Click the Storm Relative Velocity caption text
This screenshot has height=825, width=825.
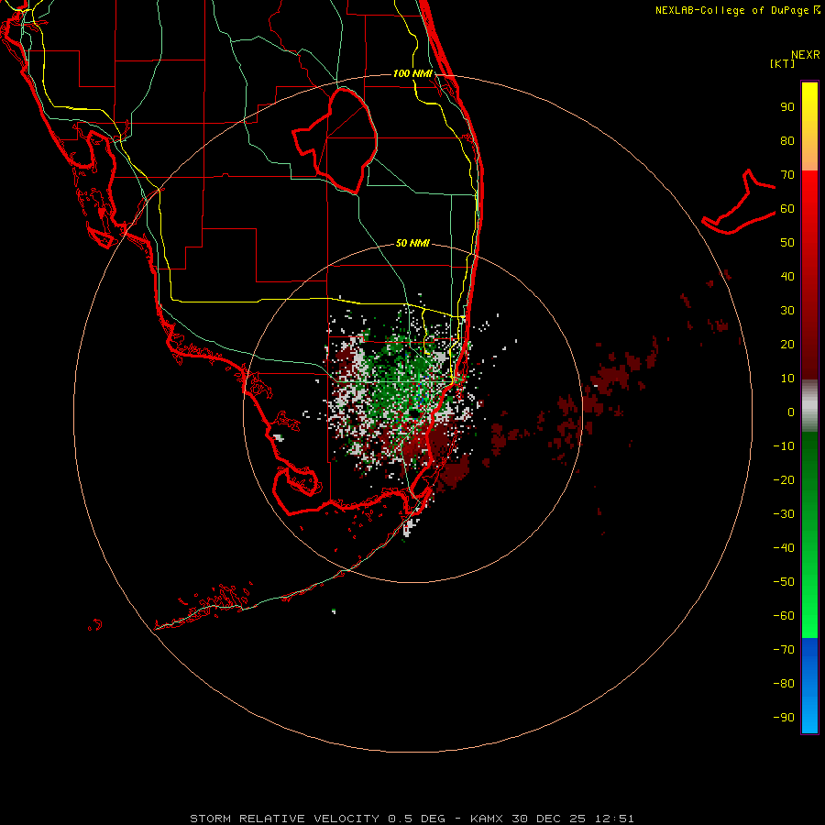(x=412, y=819)
